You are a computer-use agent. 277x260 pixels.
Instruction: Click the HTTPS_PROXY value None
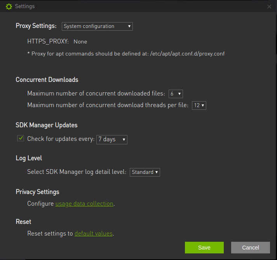tap(80, 42)
